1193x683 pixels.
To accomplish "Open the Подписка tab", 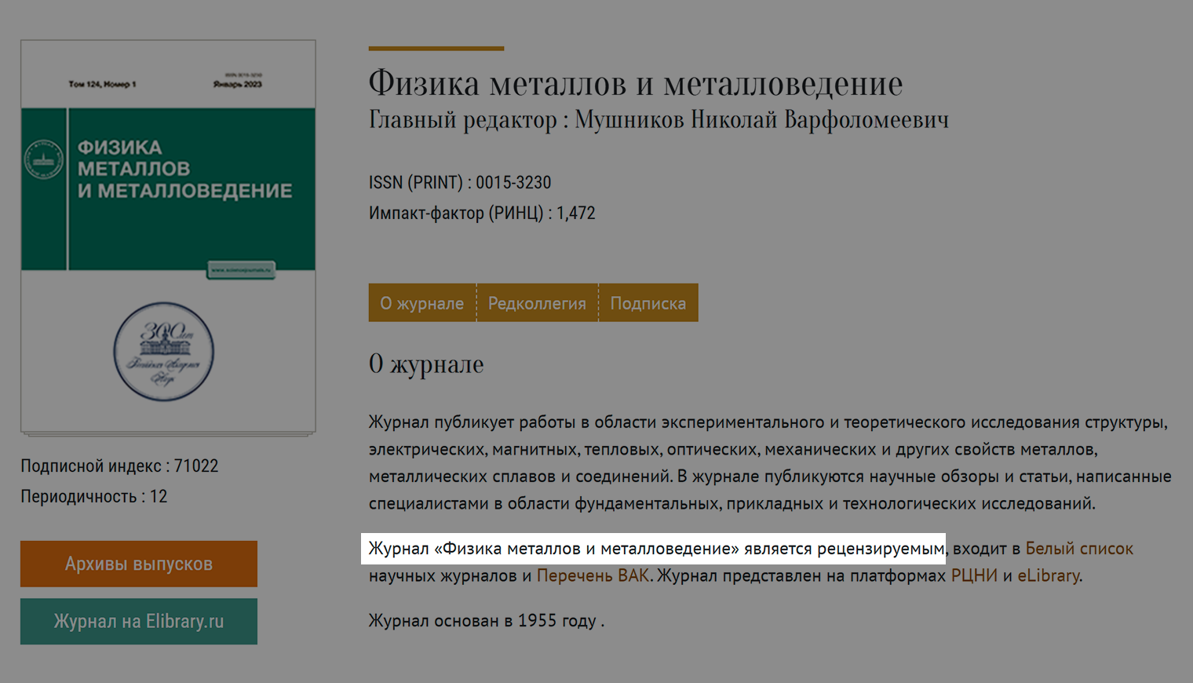I will point(648,302).
